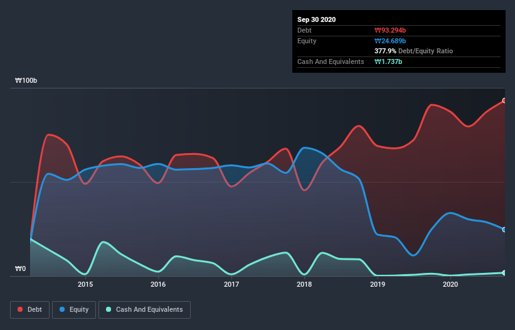
Task: Toggle the Cash And Equivalents legend button
Action: tap(144, 310)
